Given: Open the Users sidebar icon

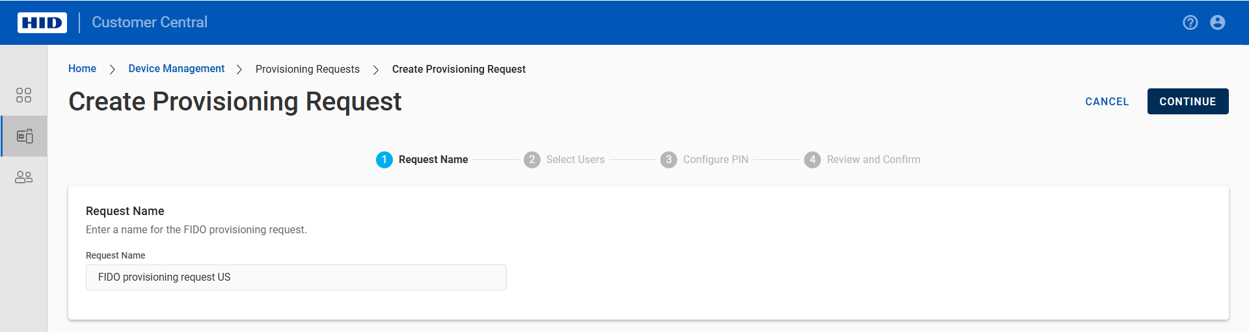Looking at the screenshot, I should tap(23, 177).
